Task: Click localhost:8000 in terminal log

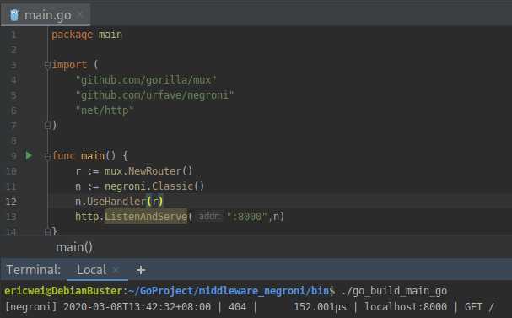Action: (406, 307)
